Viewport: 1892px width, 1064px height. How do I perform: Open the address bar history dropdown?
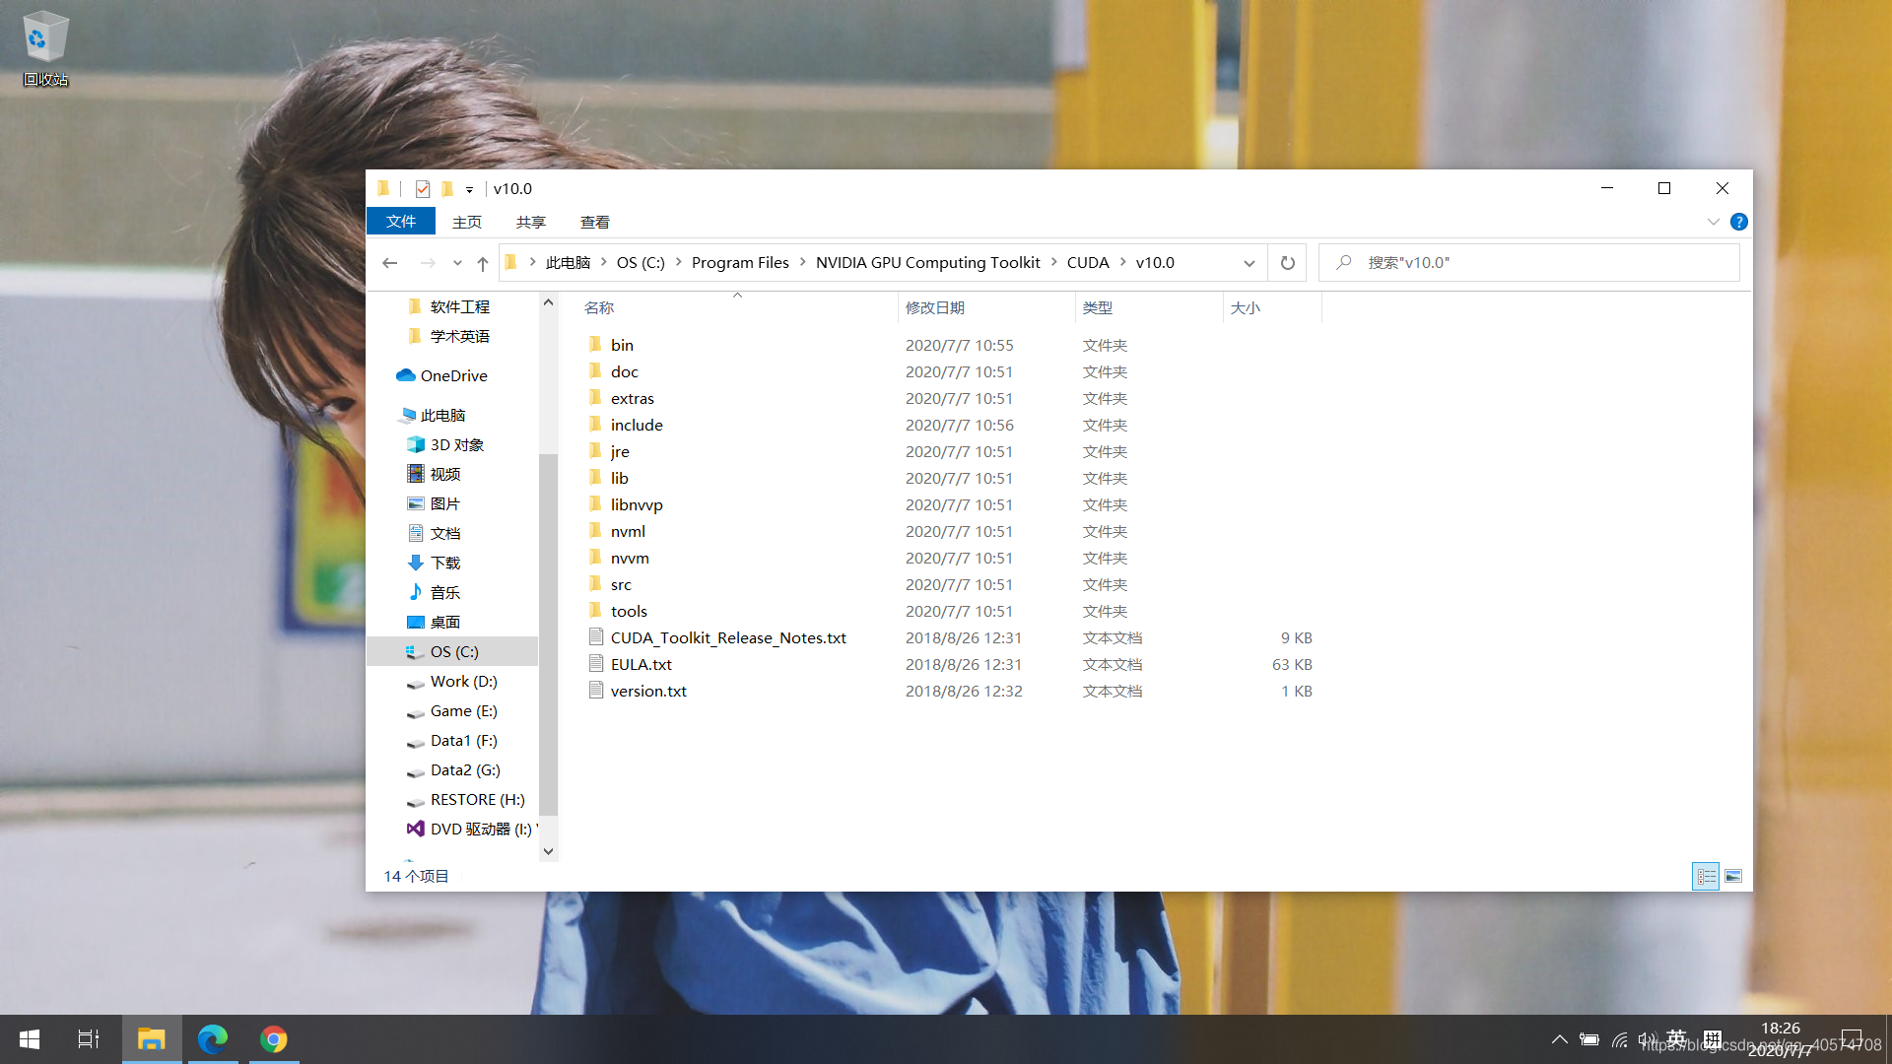point(1250,263)
